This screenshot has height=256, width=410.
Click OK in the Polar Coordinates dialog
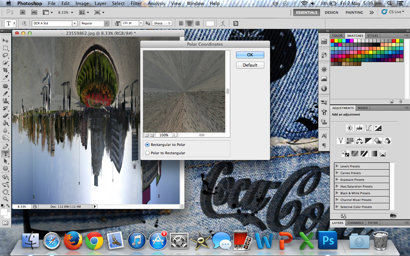250,55
